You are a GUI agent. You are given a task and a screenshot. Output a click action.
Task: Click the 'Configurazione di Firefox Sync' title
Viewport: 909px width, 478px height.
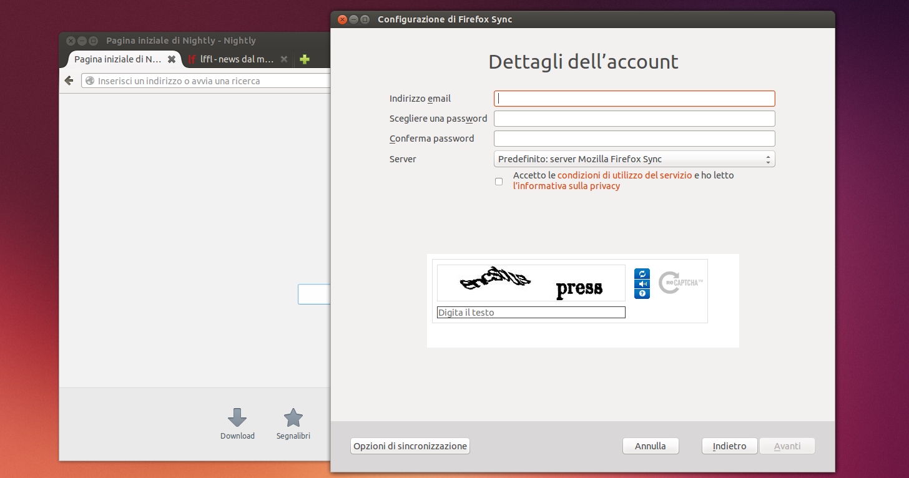point(445,19)
